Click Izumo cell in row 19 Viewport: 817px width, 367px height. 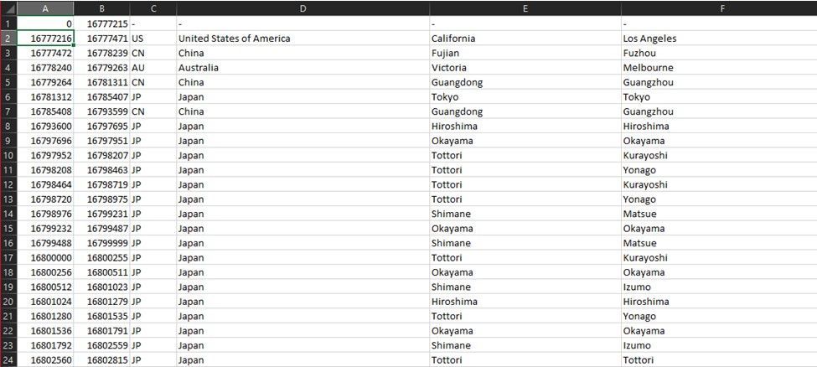[x=719, y=287]
